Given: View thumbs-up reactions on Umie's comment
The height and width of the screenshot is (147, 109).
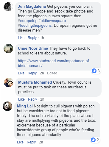Looking at the screenshot, I should (96, 71).
